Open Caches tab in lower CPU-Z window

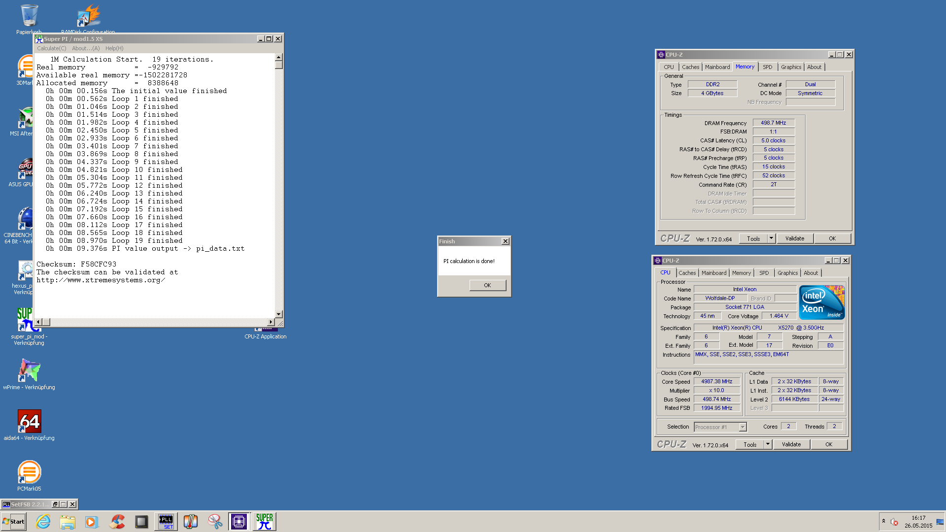pos(687,273)
